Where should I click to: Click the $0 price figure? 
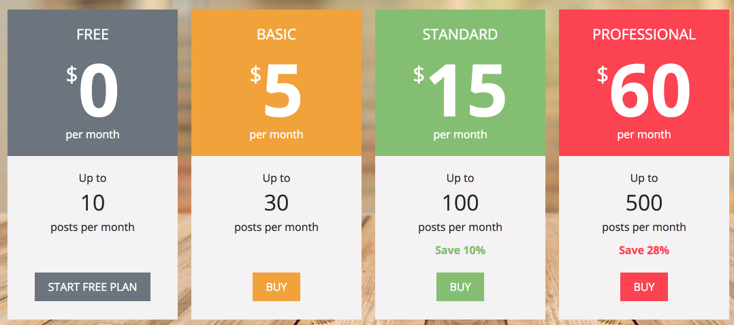pyautogui.click(x=93, y=92)
